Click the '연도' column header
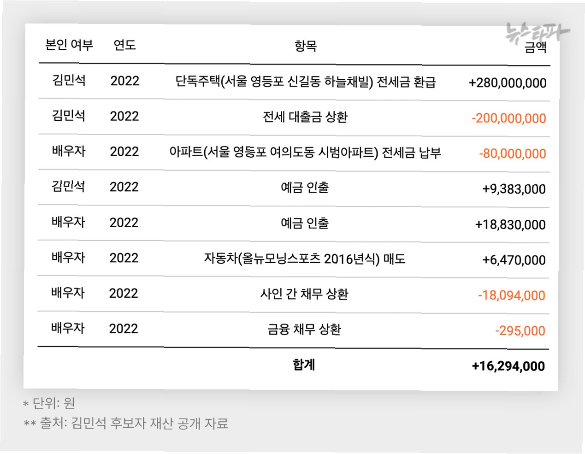This screenshot has width=585, height=454. [x=124, y=45]
